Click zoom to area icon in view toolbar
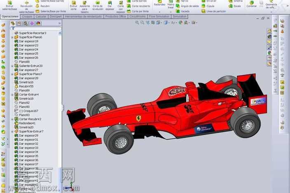This screenshot has height=193, width=290. tap(142, 23)
